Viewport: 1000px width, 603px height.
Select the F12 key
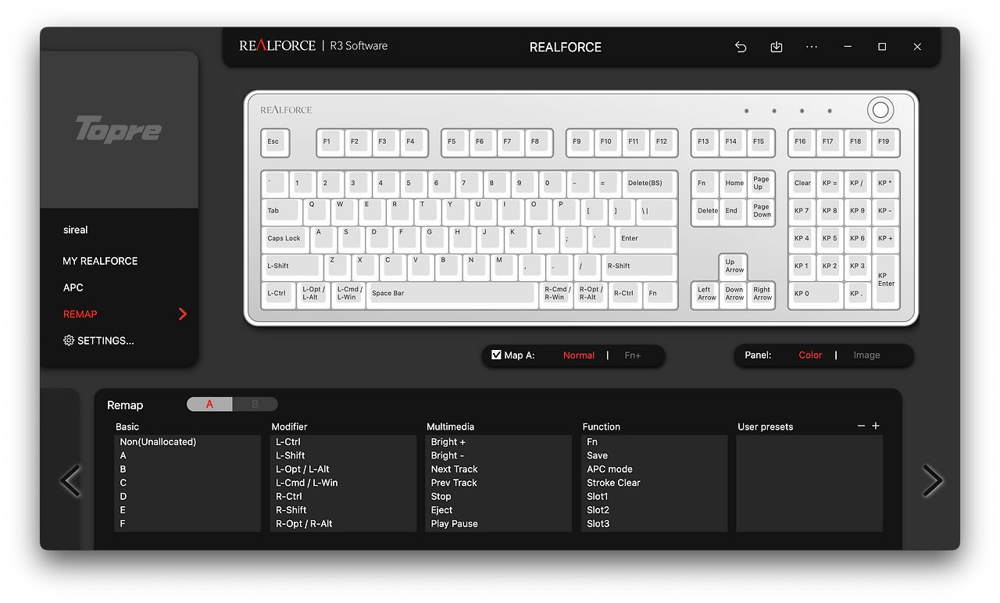pos(662,142)
